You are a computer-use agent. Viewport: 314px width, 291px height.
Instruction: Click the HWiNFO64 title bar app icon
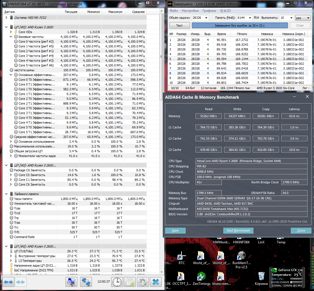pyautogui.click(x=4, y=4)
